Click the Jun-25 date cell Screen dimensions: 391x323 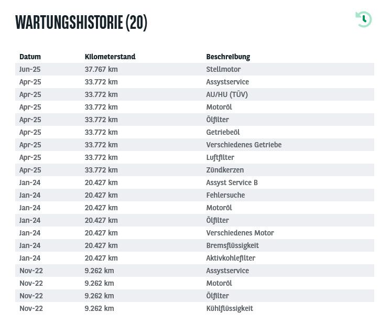coord(30,69)
